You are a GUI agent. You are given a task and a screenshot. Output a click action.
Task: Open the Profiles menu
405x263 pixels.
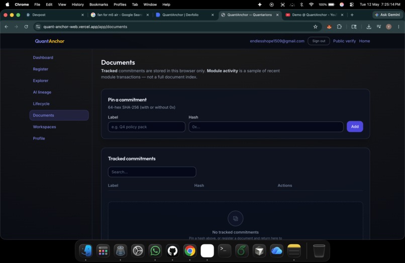[120, 5]
